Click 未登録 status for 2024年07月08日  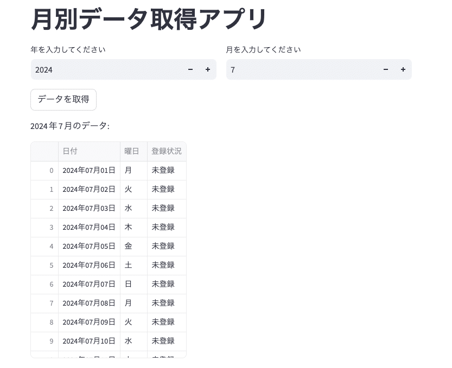point(167,304)
